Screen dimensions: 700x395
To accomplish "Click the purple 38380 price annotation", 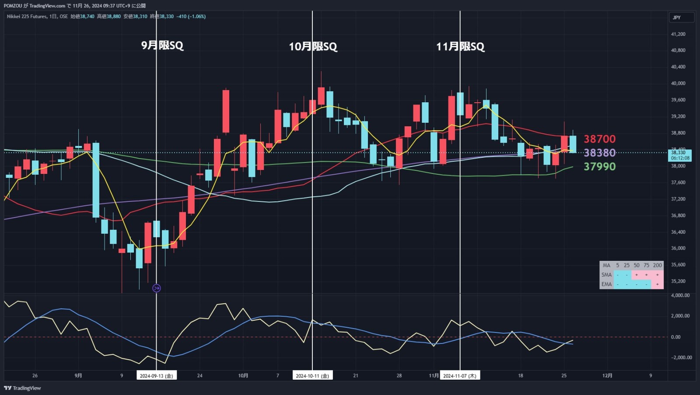I will pyautogui.click(x=599, y=152).
